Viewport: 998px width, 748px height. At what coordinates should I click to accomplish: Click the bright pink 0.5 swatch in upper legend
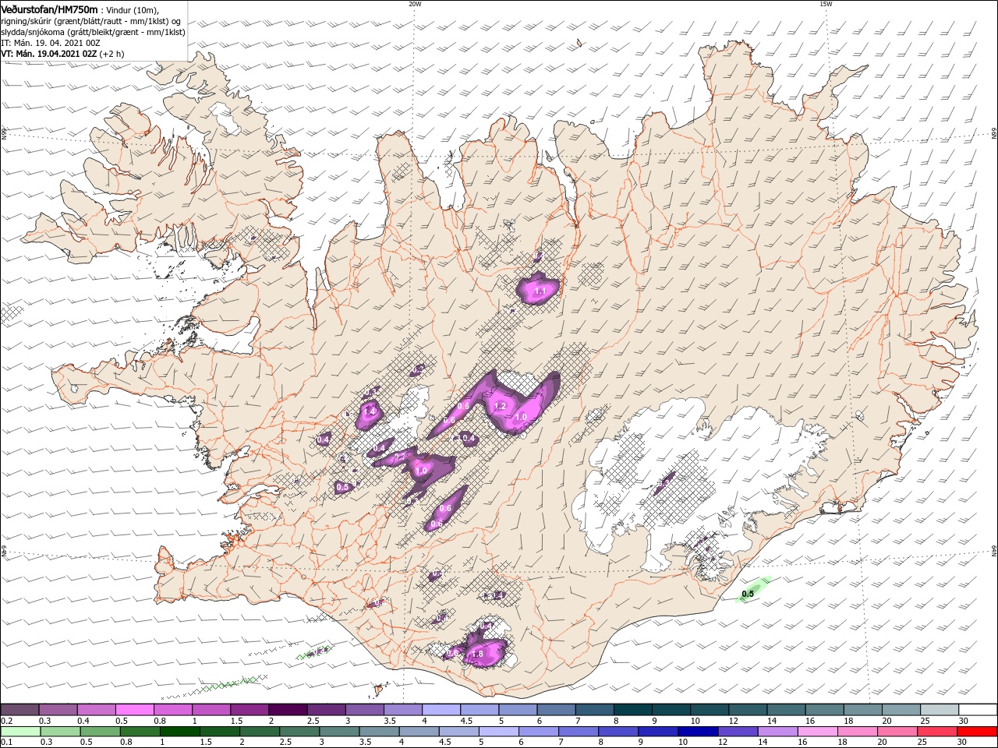coord(134,710)
